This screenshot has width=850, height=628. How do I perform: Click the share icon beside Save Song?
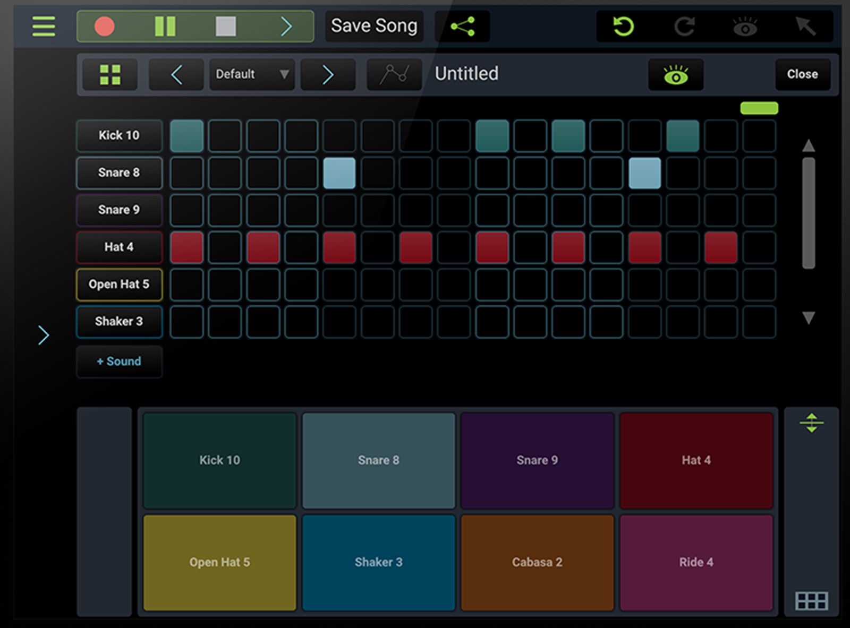click(462, 26)
